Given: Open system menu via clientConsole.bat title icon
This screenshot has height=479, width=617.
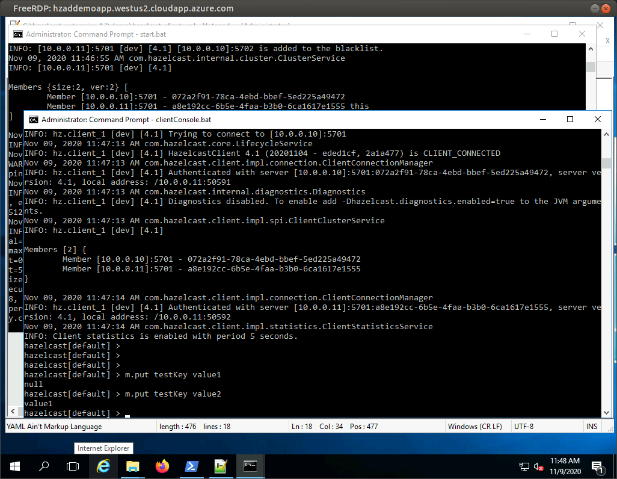Looking at the screenshot, I should coord(33,120).
